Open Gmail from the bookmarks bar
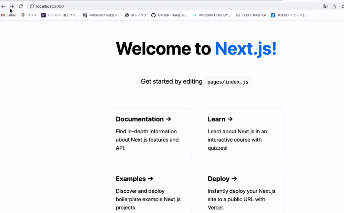 tap(9, 15)
